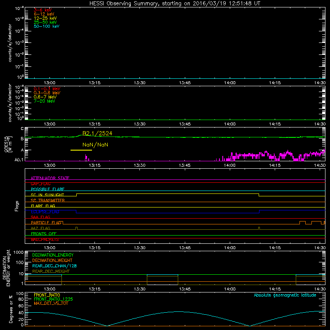This screenshot has height=330, width=330.
Task: Select the PARTICLE_FLAG label
Action: click(46, 222)
